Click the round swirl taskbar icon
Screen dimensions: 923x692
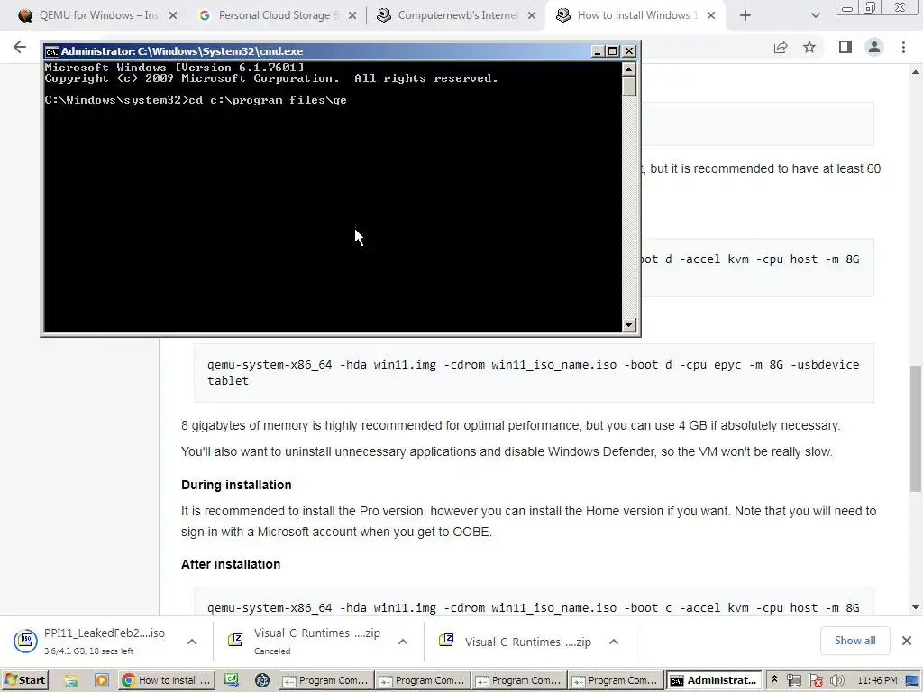262,681
